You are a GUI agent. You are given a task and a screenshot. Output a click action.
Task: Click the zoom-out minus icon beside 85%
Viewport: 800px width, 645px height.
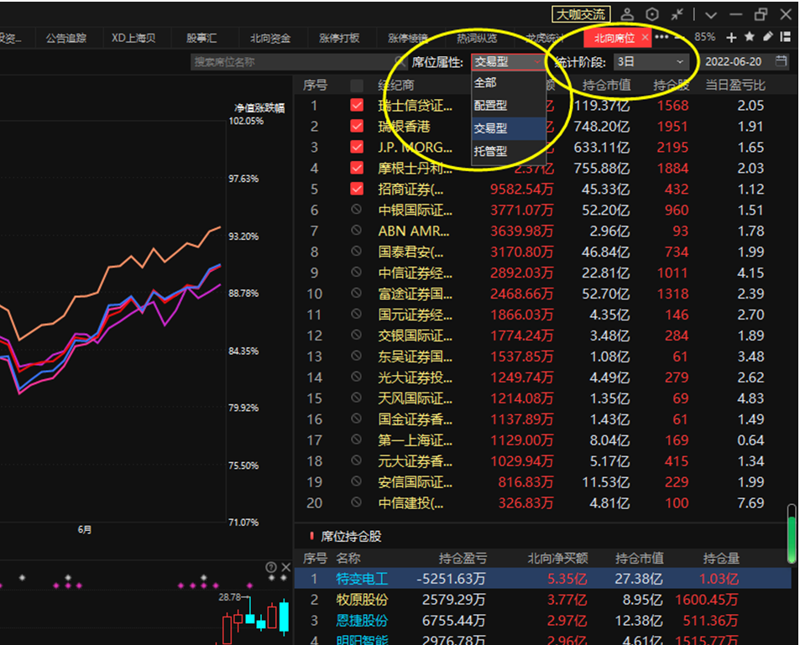tap(678, 37)
